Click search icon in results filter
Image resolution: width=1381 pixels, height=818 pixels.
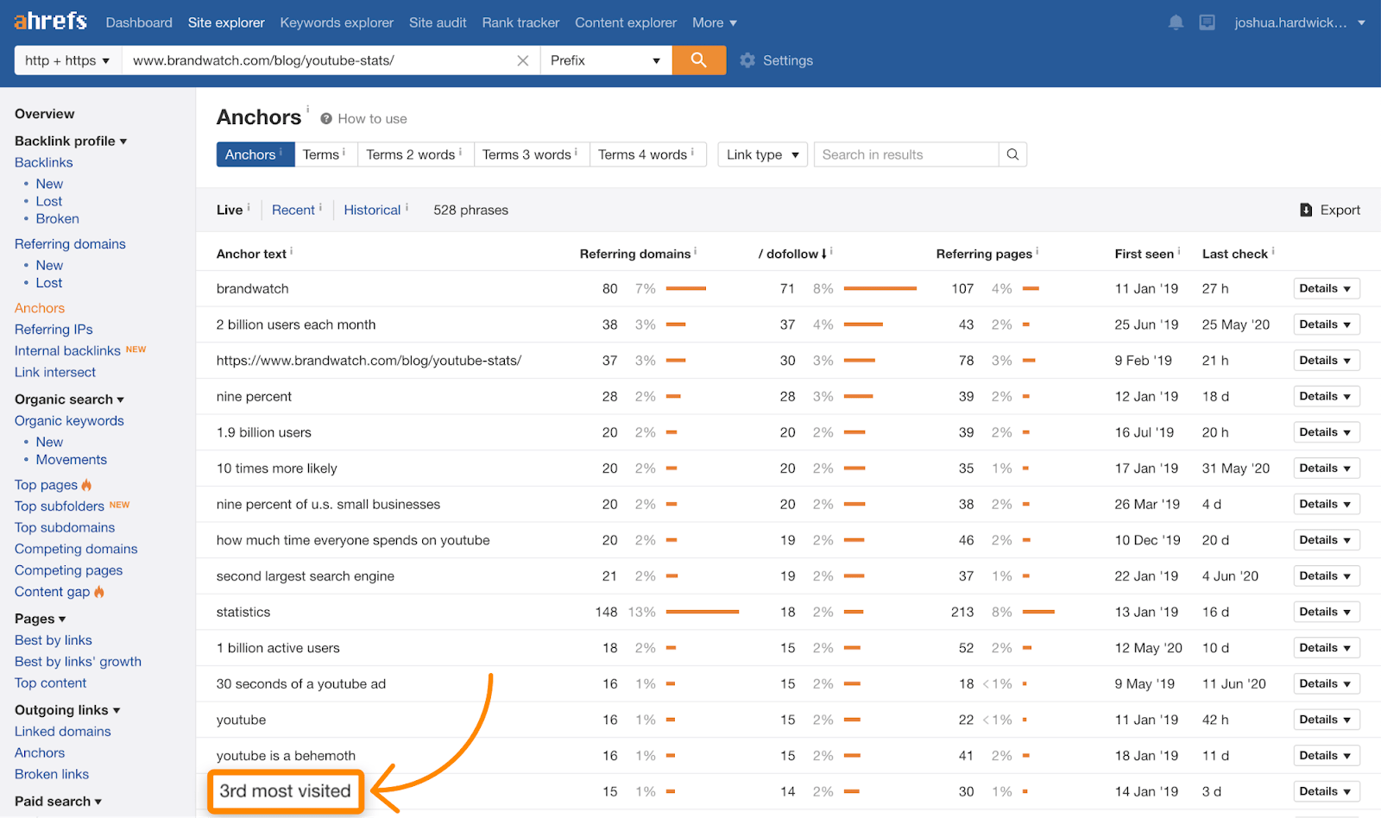1012,154
